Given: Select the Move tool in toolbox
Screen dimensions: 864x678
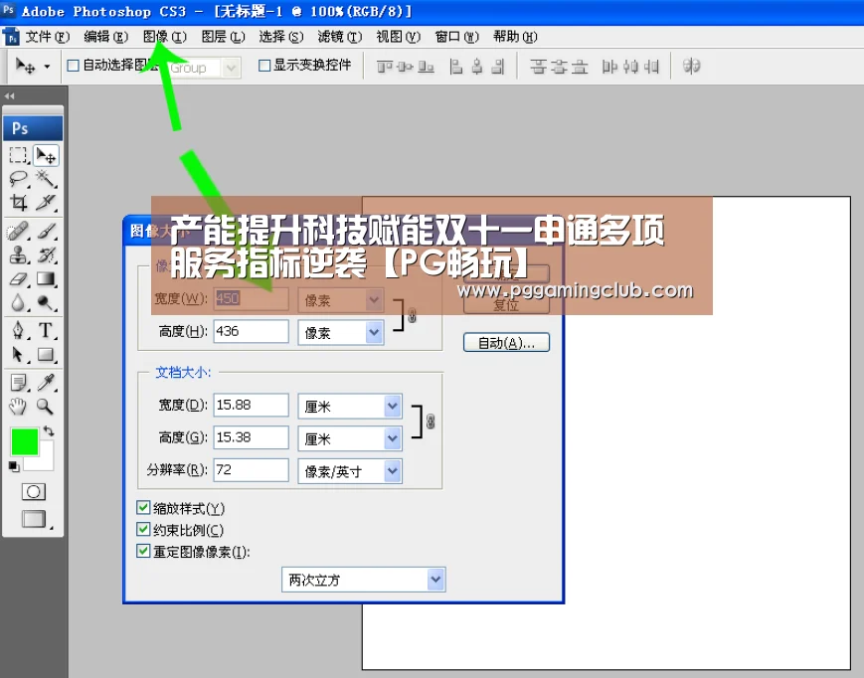Looking at the screenshot, I should (x=47, y=155).
